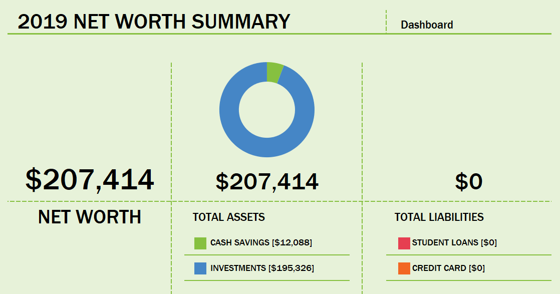Screen dimensions: 560x294
Task: Click the green Cash Savings legend swatch
Action: coord(200,243)
